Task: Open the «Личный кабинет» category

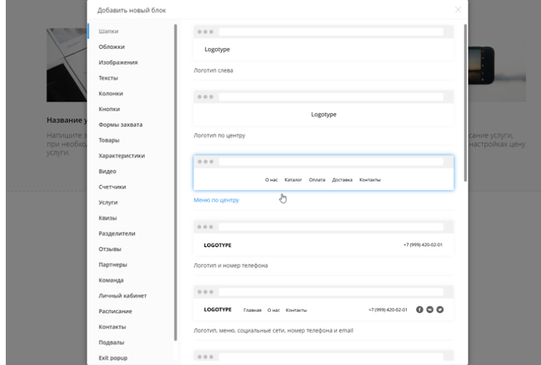Action: click(122, 296)
